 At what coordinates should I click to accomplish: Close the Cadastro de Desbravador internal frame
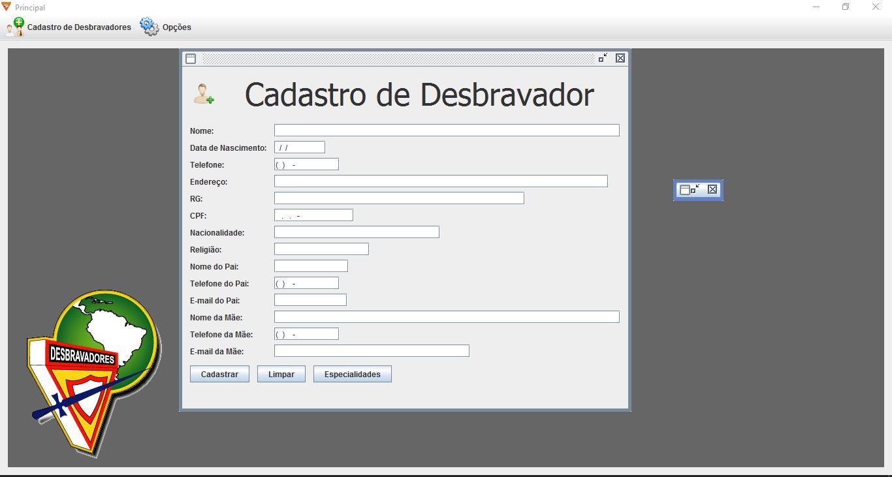620,58
